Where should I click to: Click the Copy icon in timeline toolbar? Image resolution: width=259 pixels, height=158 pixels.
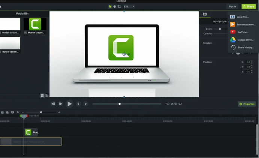tap(2, 112)
